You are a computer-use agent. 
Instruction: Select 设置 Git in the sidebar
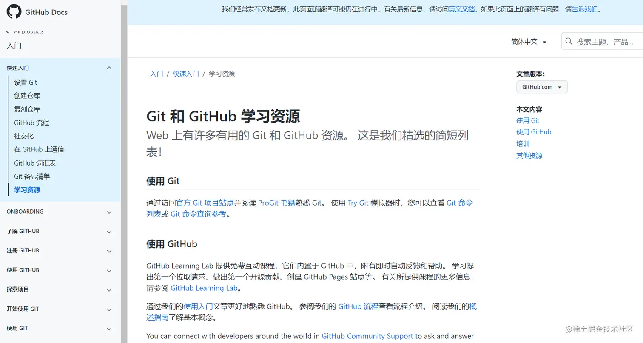26,82
